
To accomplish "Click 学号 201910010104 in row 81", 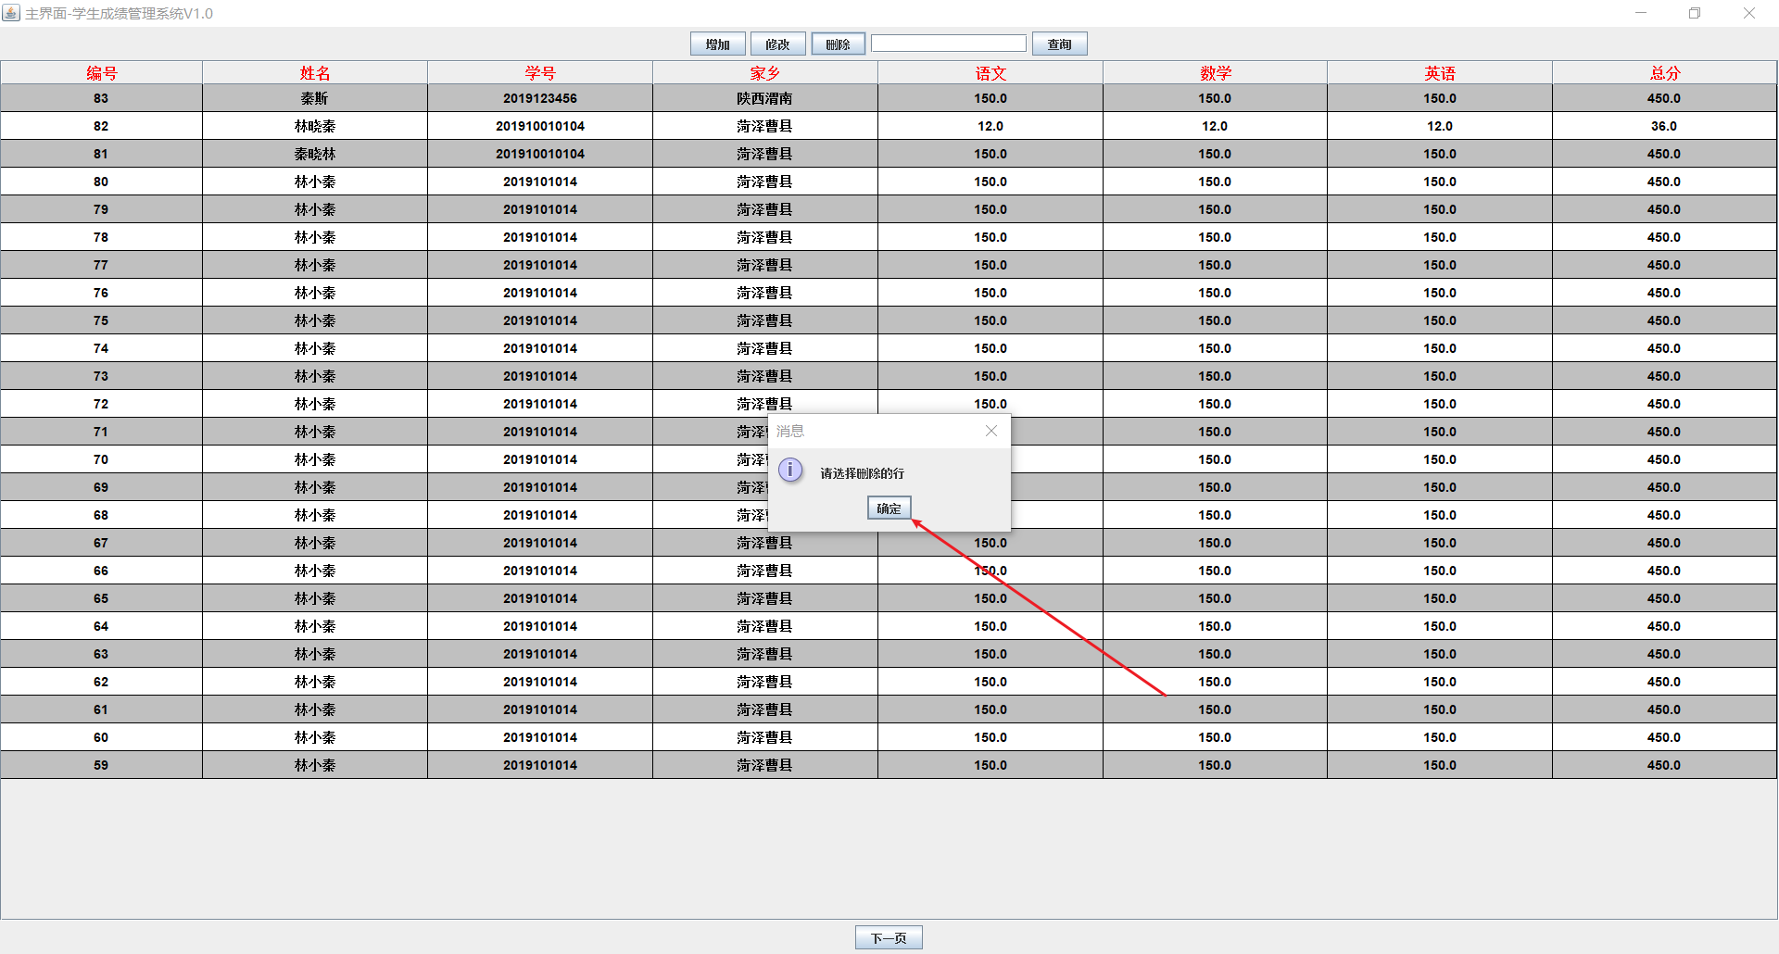I will [540, 154].
